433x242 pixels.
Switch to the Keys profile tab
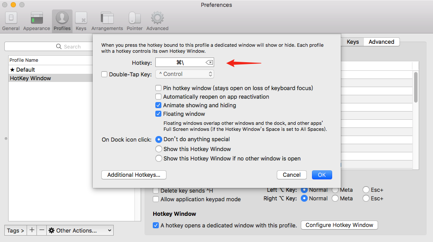(353, 42)
